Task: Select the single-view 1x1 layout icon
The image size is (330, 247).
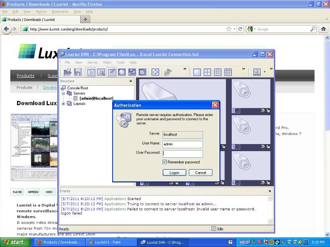Action: tap(197, 72)
